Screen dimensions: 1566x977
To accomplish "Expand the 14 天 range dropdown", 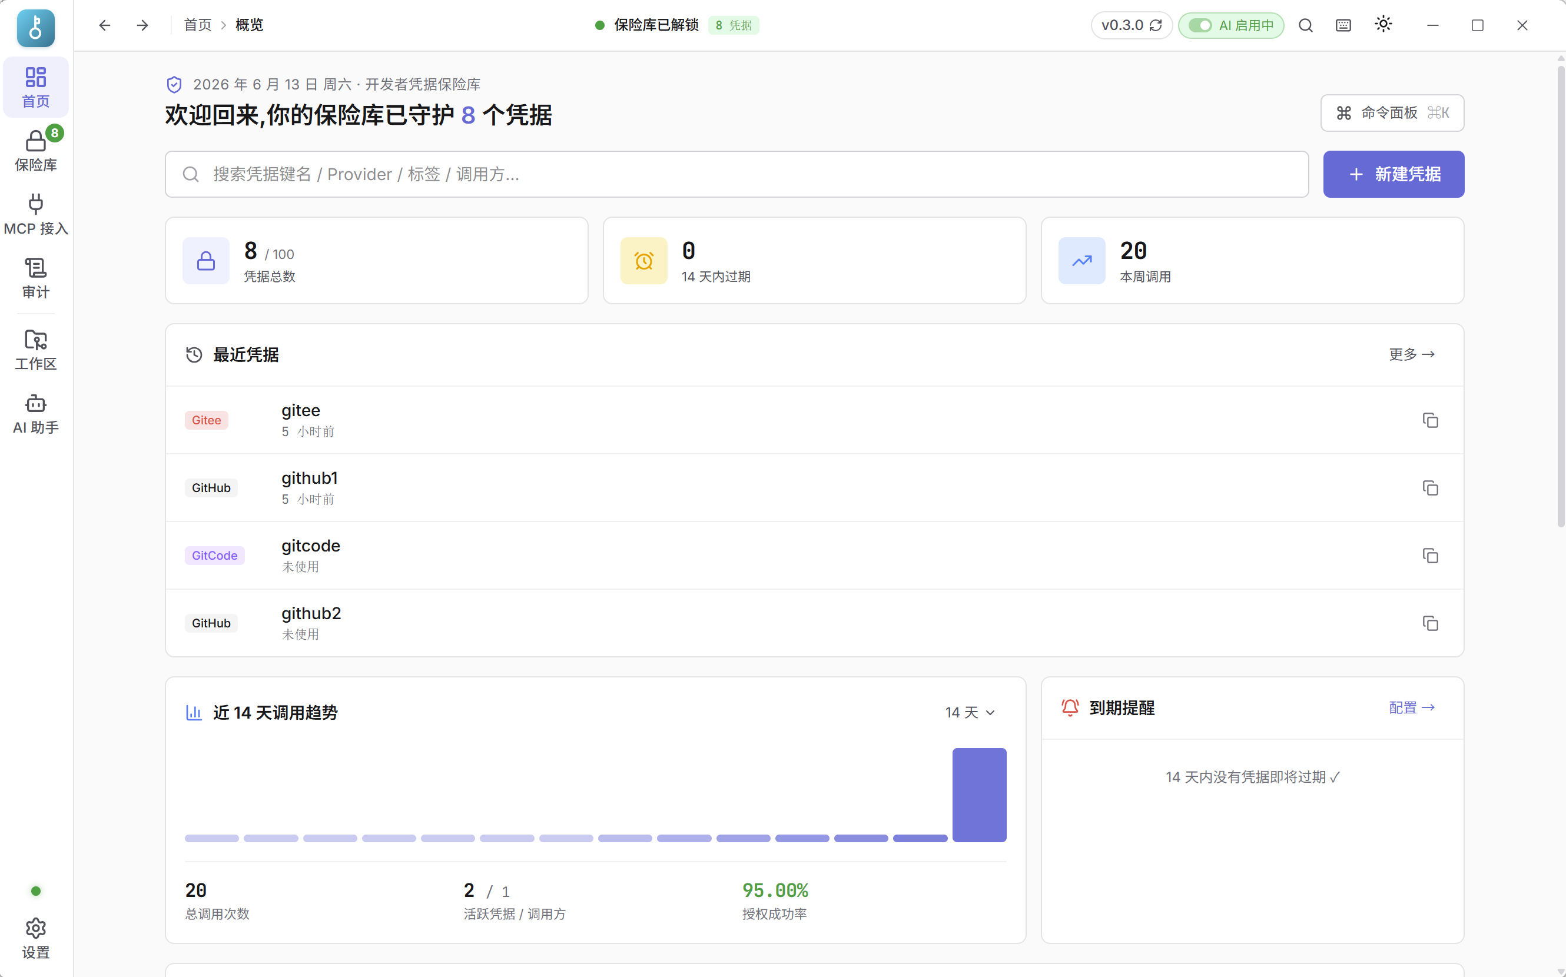I will click(970, 712).
